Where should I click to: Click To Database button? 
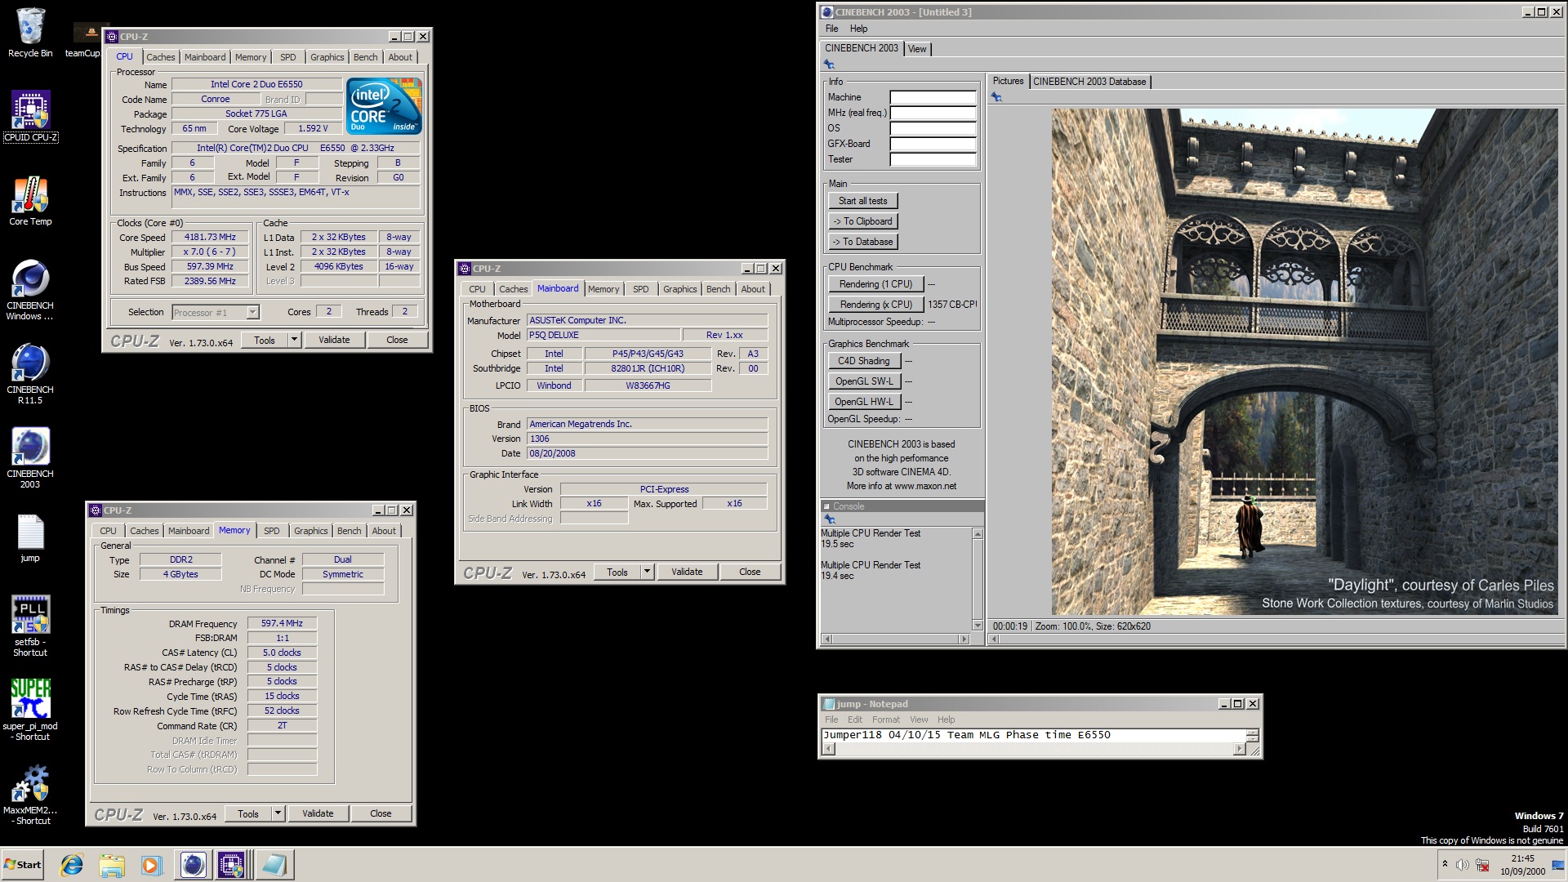point(862,242)
